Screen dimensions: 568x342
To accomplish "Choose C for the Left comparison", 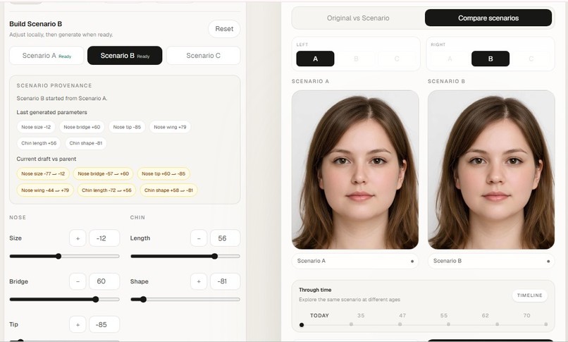I will point(397,59).
